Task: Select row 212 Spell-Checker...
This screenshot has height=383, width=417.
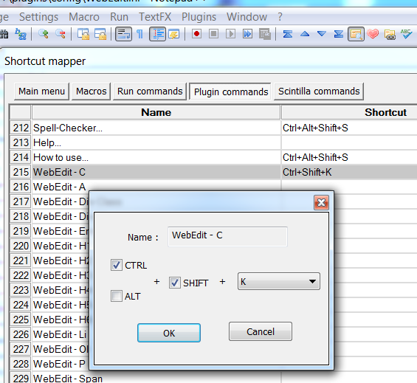Action: coord(156,128)
